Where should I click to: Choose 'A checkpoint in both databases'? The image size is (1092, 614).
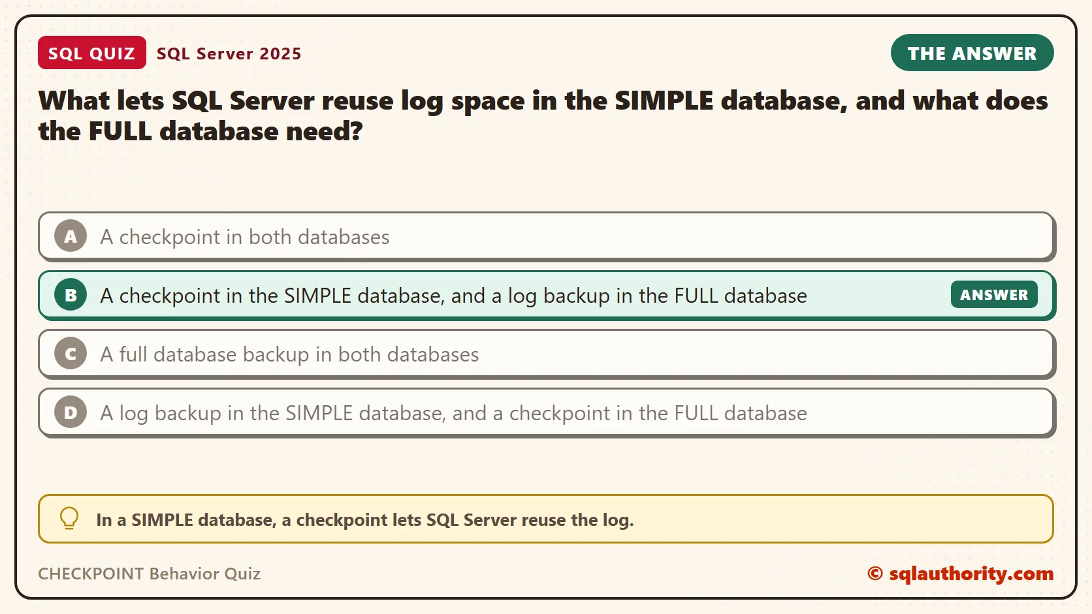point(547,236)
